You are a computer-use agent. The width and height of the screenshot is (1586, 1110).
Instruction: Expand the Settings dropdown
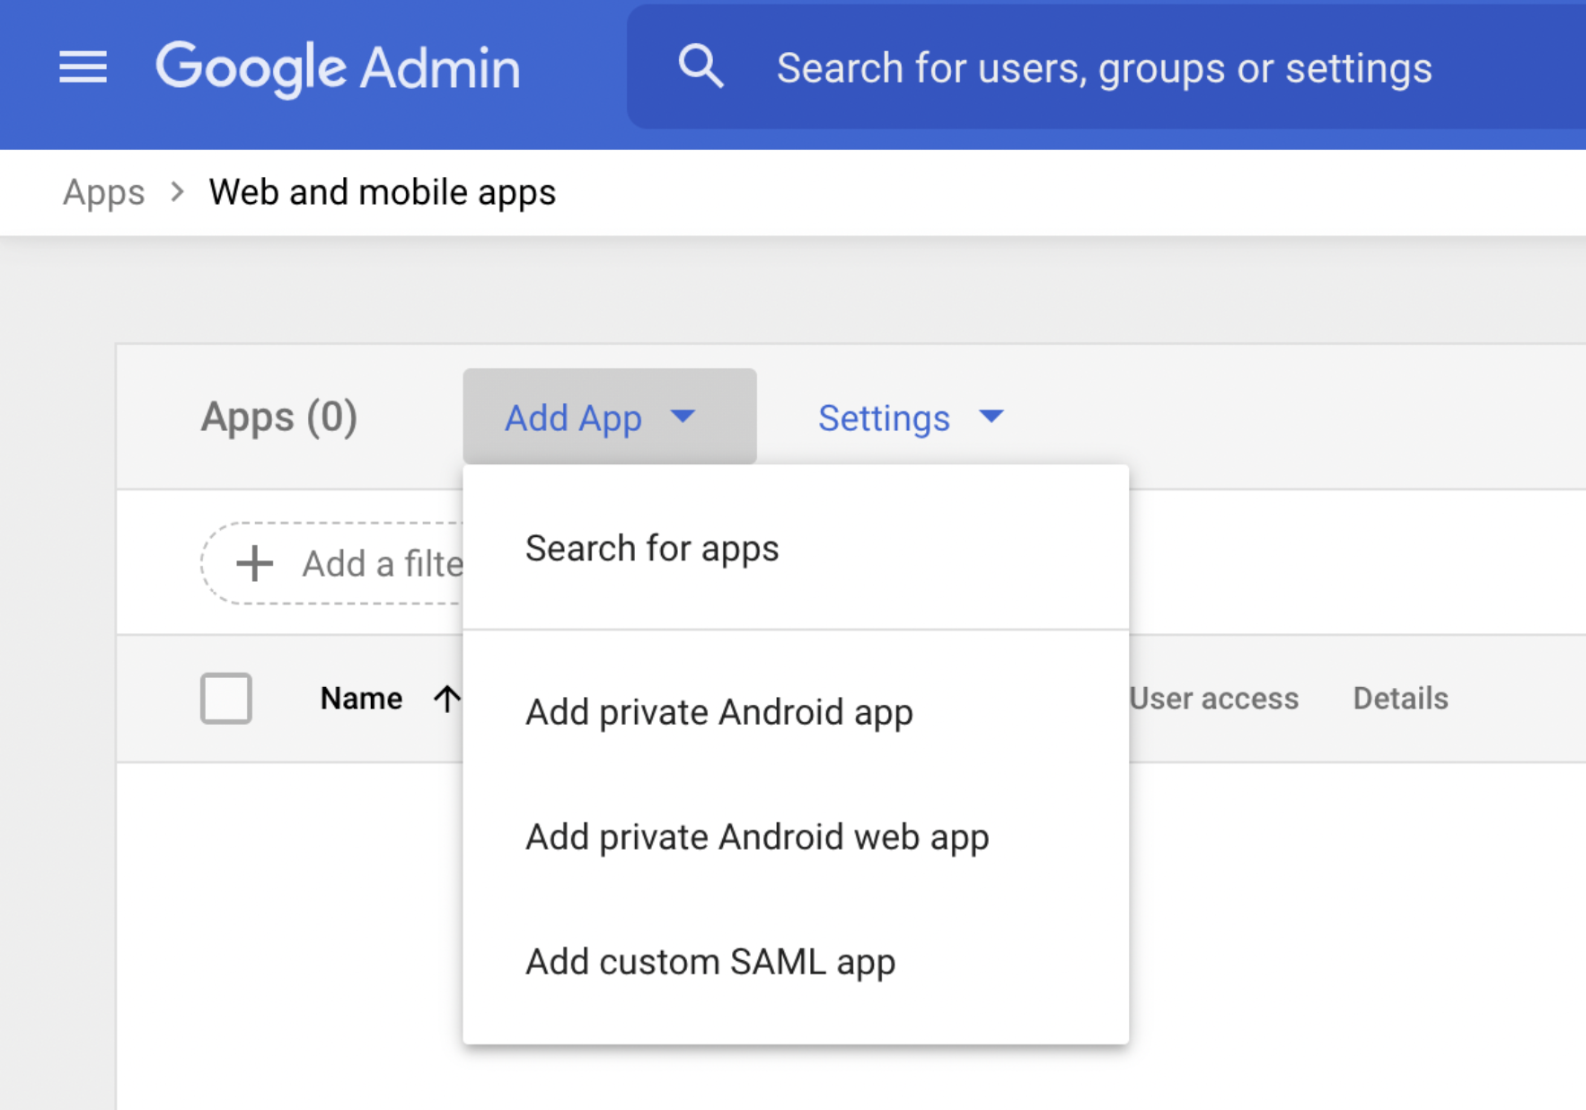pos(912,418)
